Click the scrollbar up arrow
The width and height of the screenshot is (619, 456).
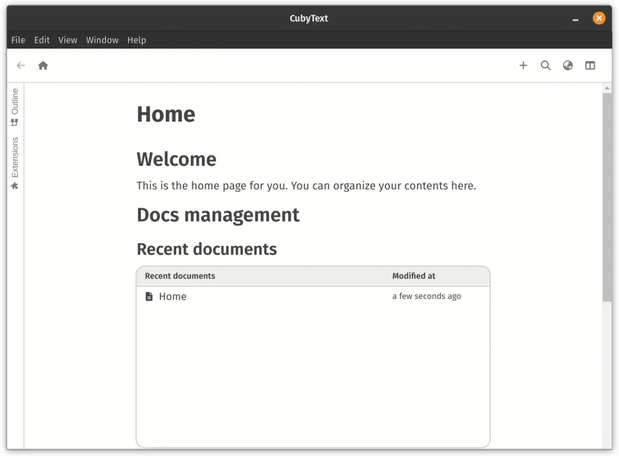pos(606,88)
